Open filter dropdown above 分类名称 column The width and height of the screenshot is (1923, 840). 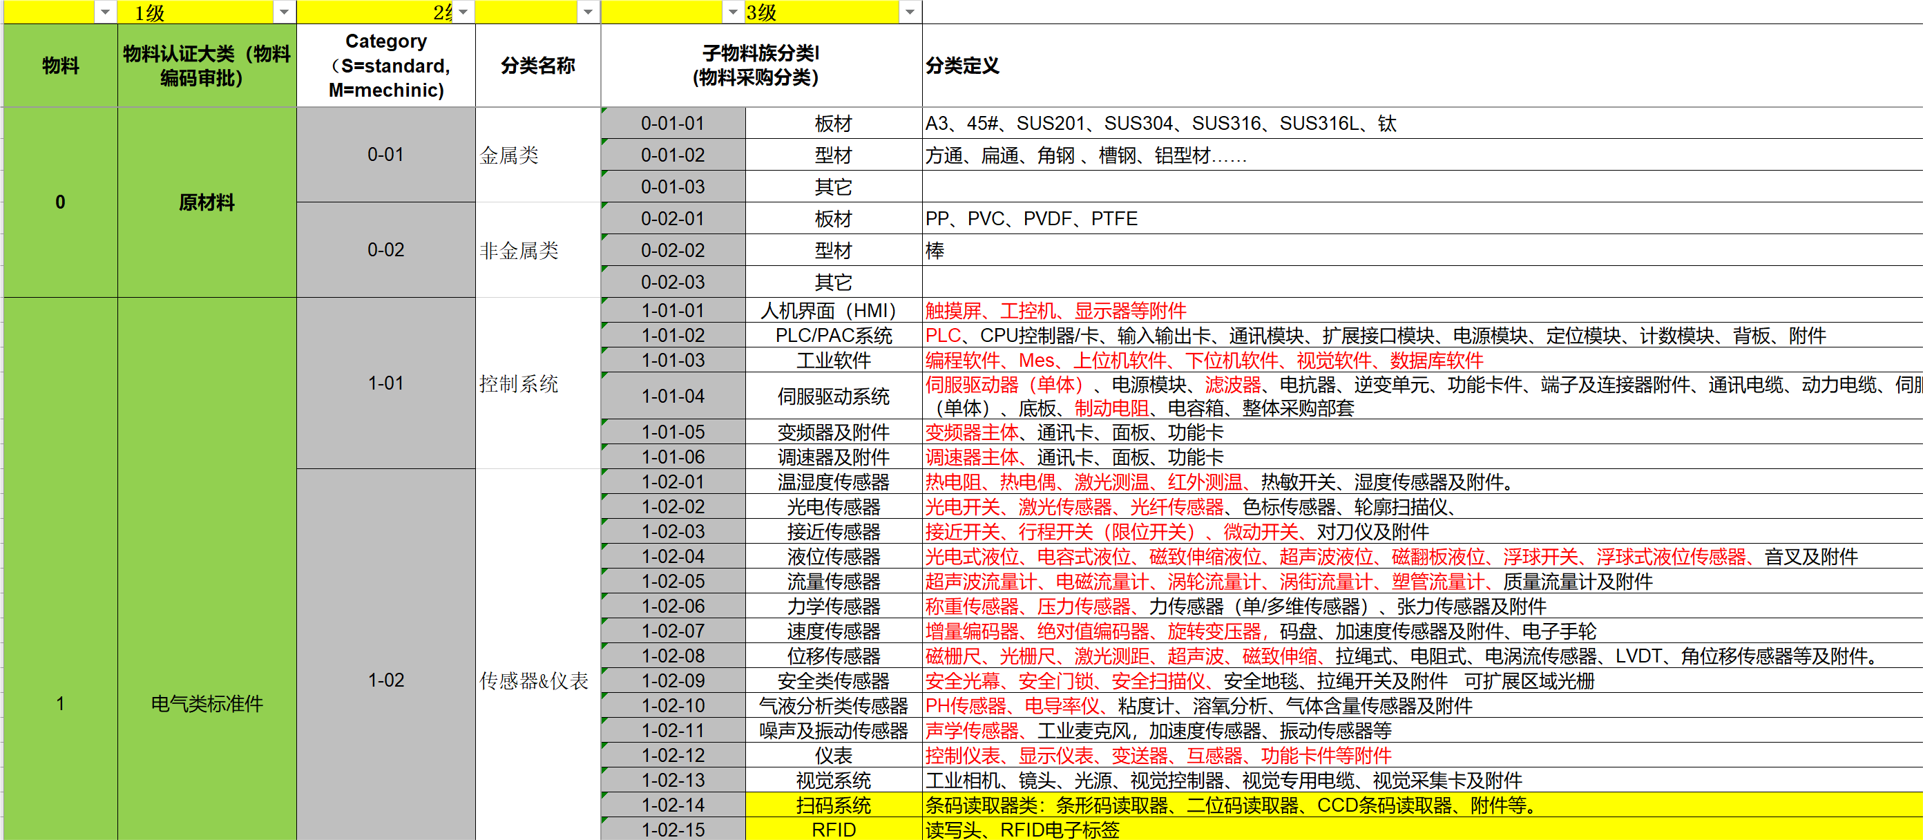(589, 12)
